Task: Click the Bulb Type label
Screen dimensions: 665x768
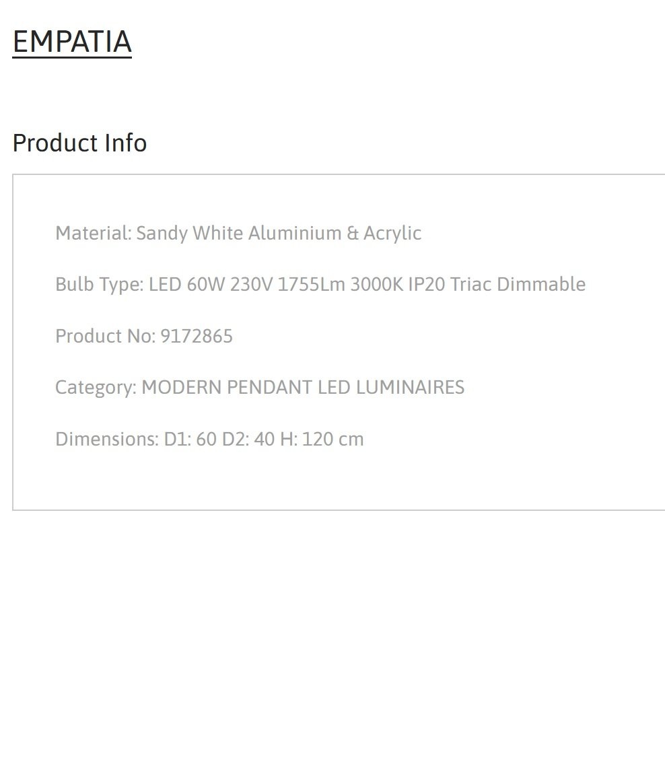Action: (100, 285)
